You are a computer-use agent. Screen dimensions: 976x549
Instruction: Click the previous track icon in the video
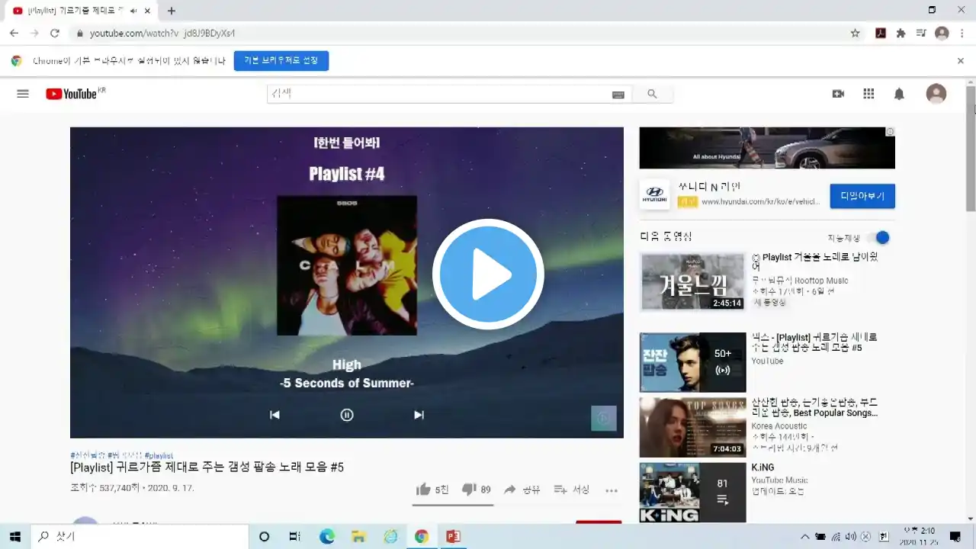click(274, 415)
